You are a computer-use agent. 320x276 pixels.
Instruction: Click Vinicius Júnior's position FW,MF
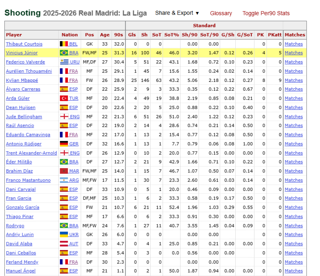coord(89,53)
